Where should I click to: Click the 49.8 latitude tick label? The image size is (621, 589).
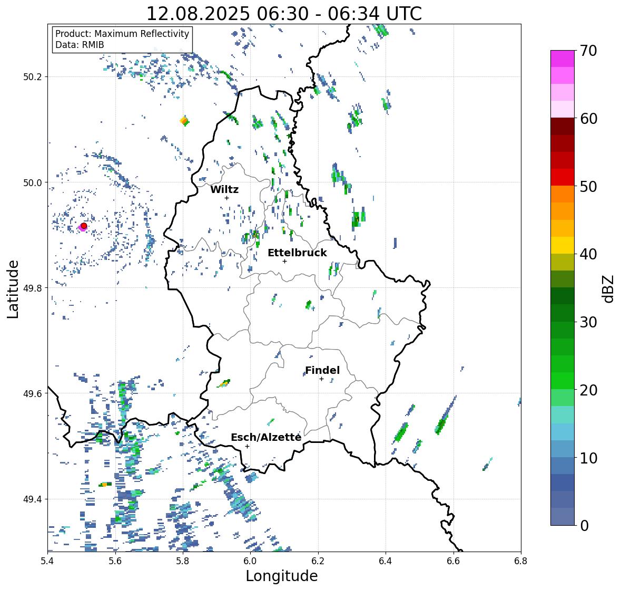pos(33,288)
